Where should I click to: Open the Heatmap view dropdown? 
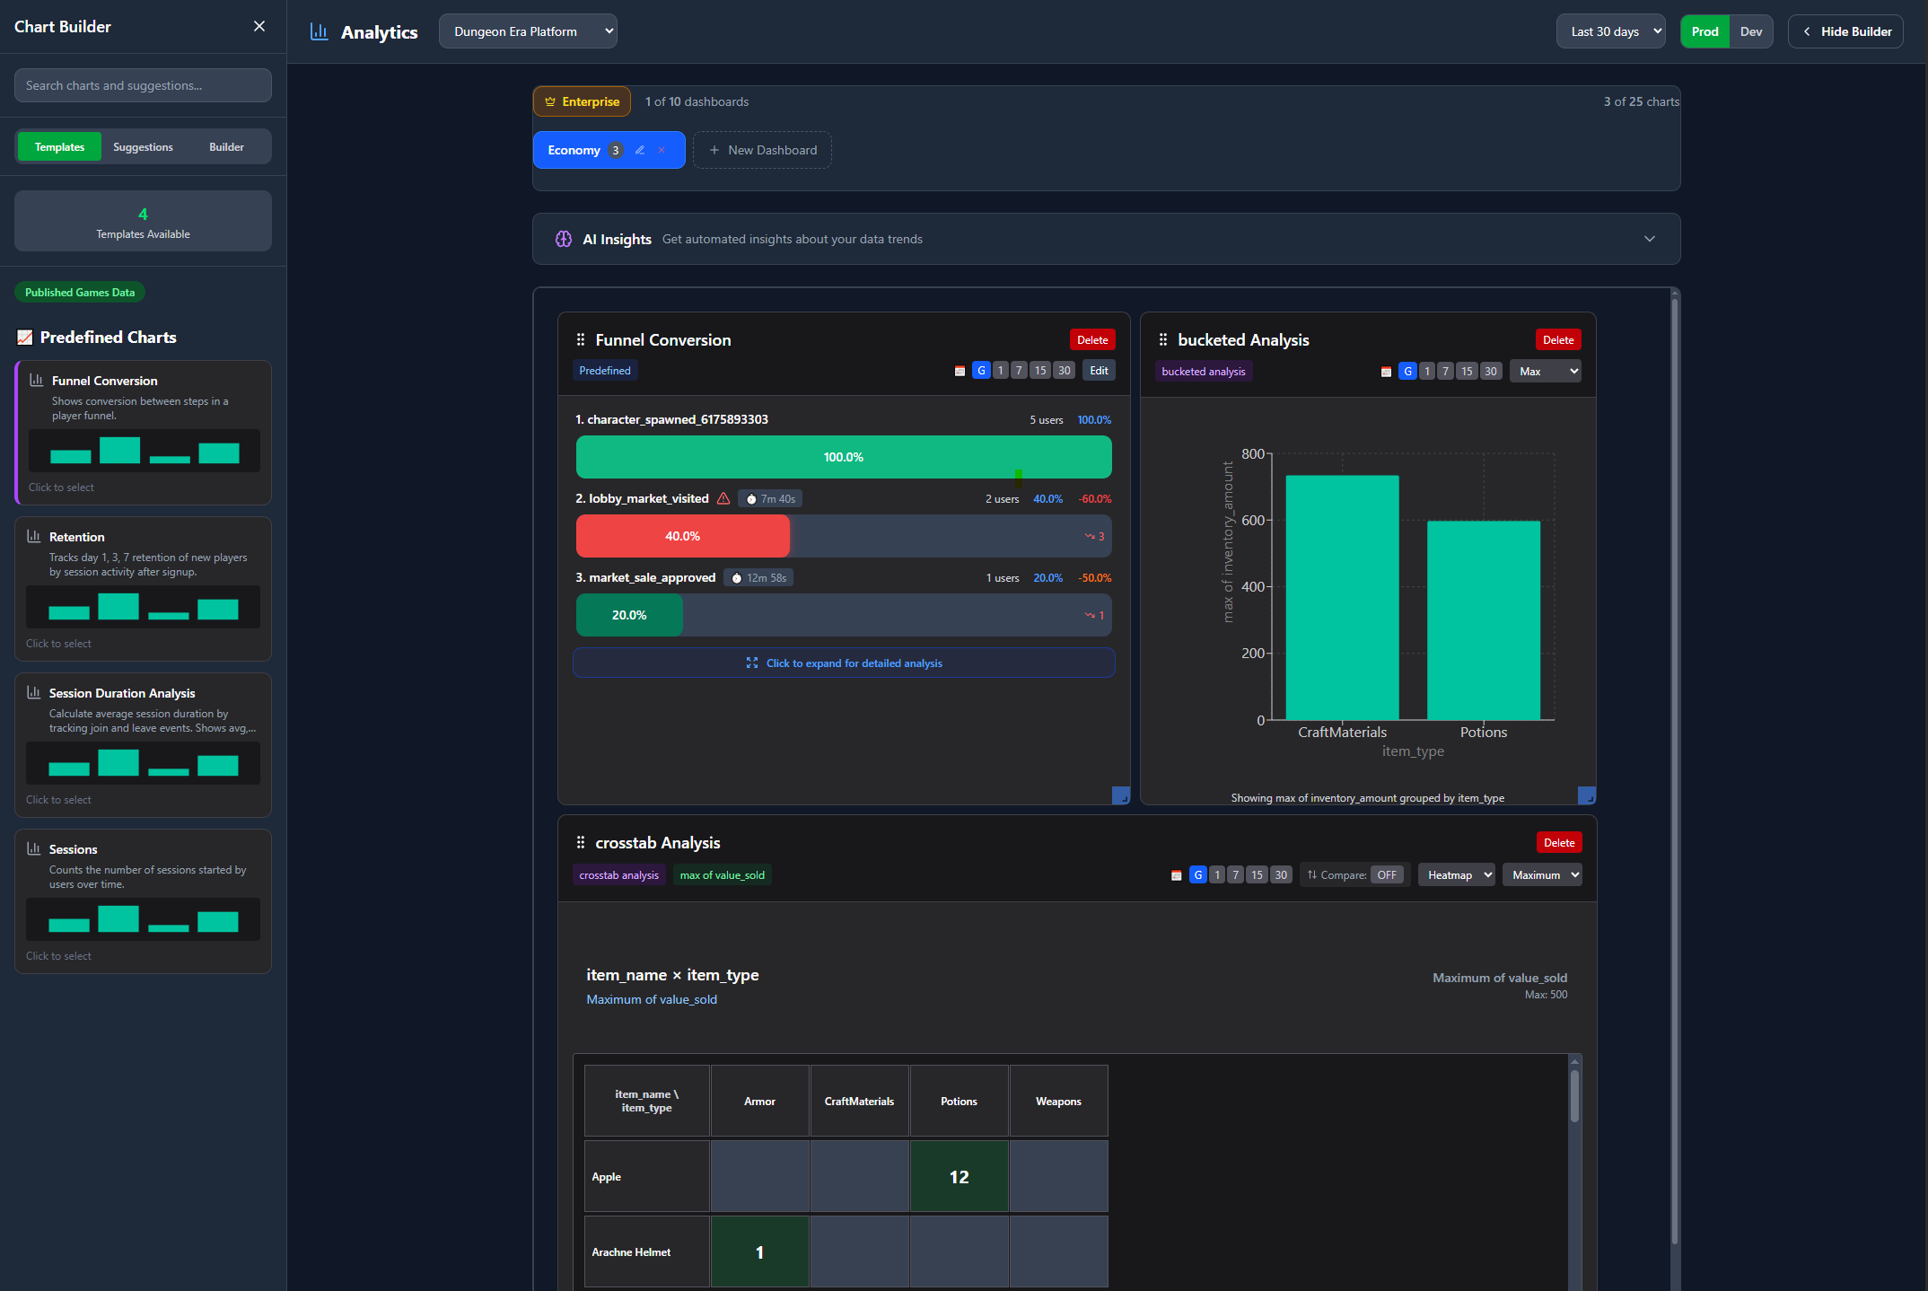point(1456,874)
